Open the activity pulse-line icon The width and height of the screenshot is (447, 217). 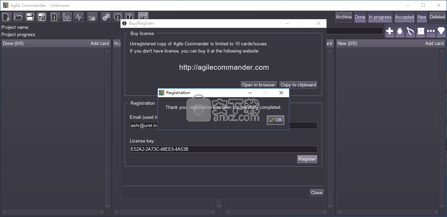(79, 17)
